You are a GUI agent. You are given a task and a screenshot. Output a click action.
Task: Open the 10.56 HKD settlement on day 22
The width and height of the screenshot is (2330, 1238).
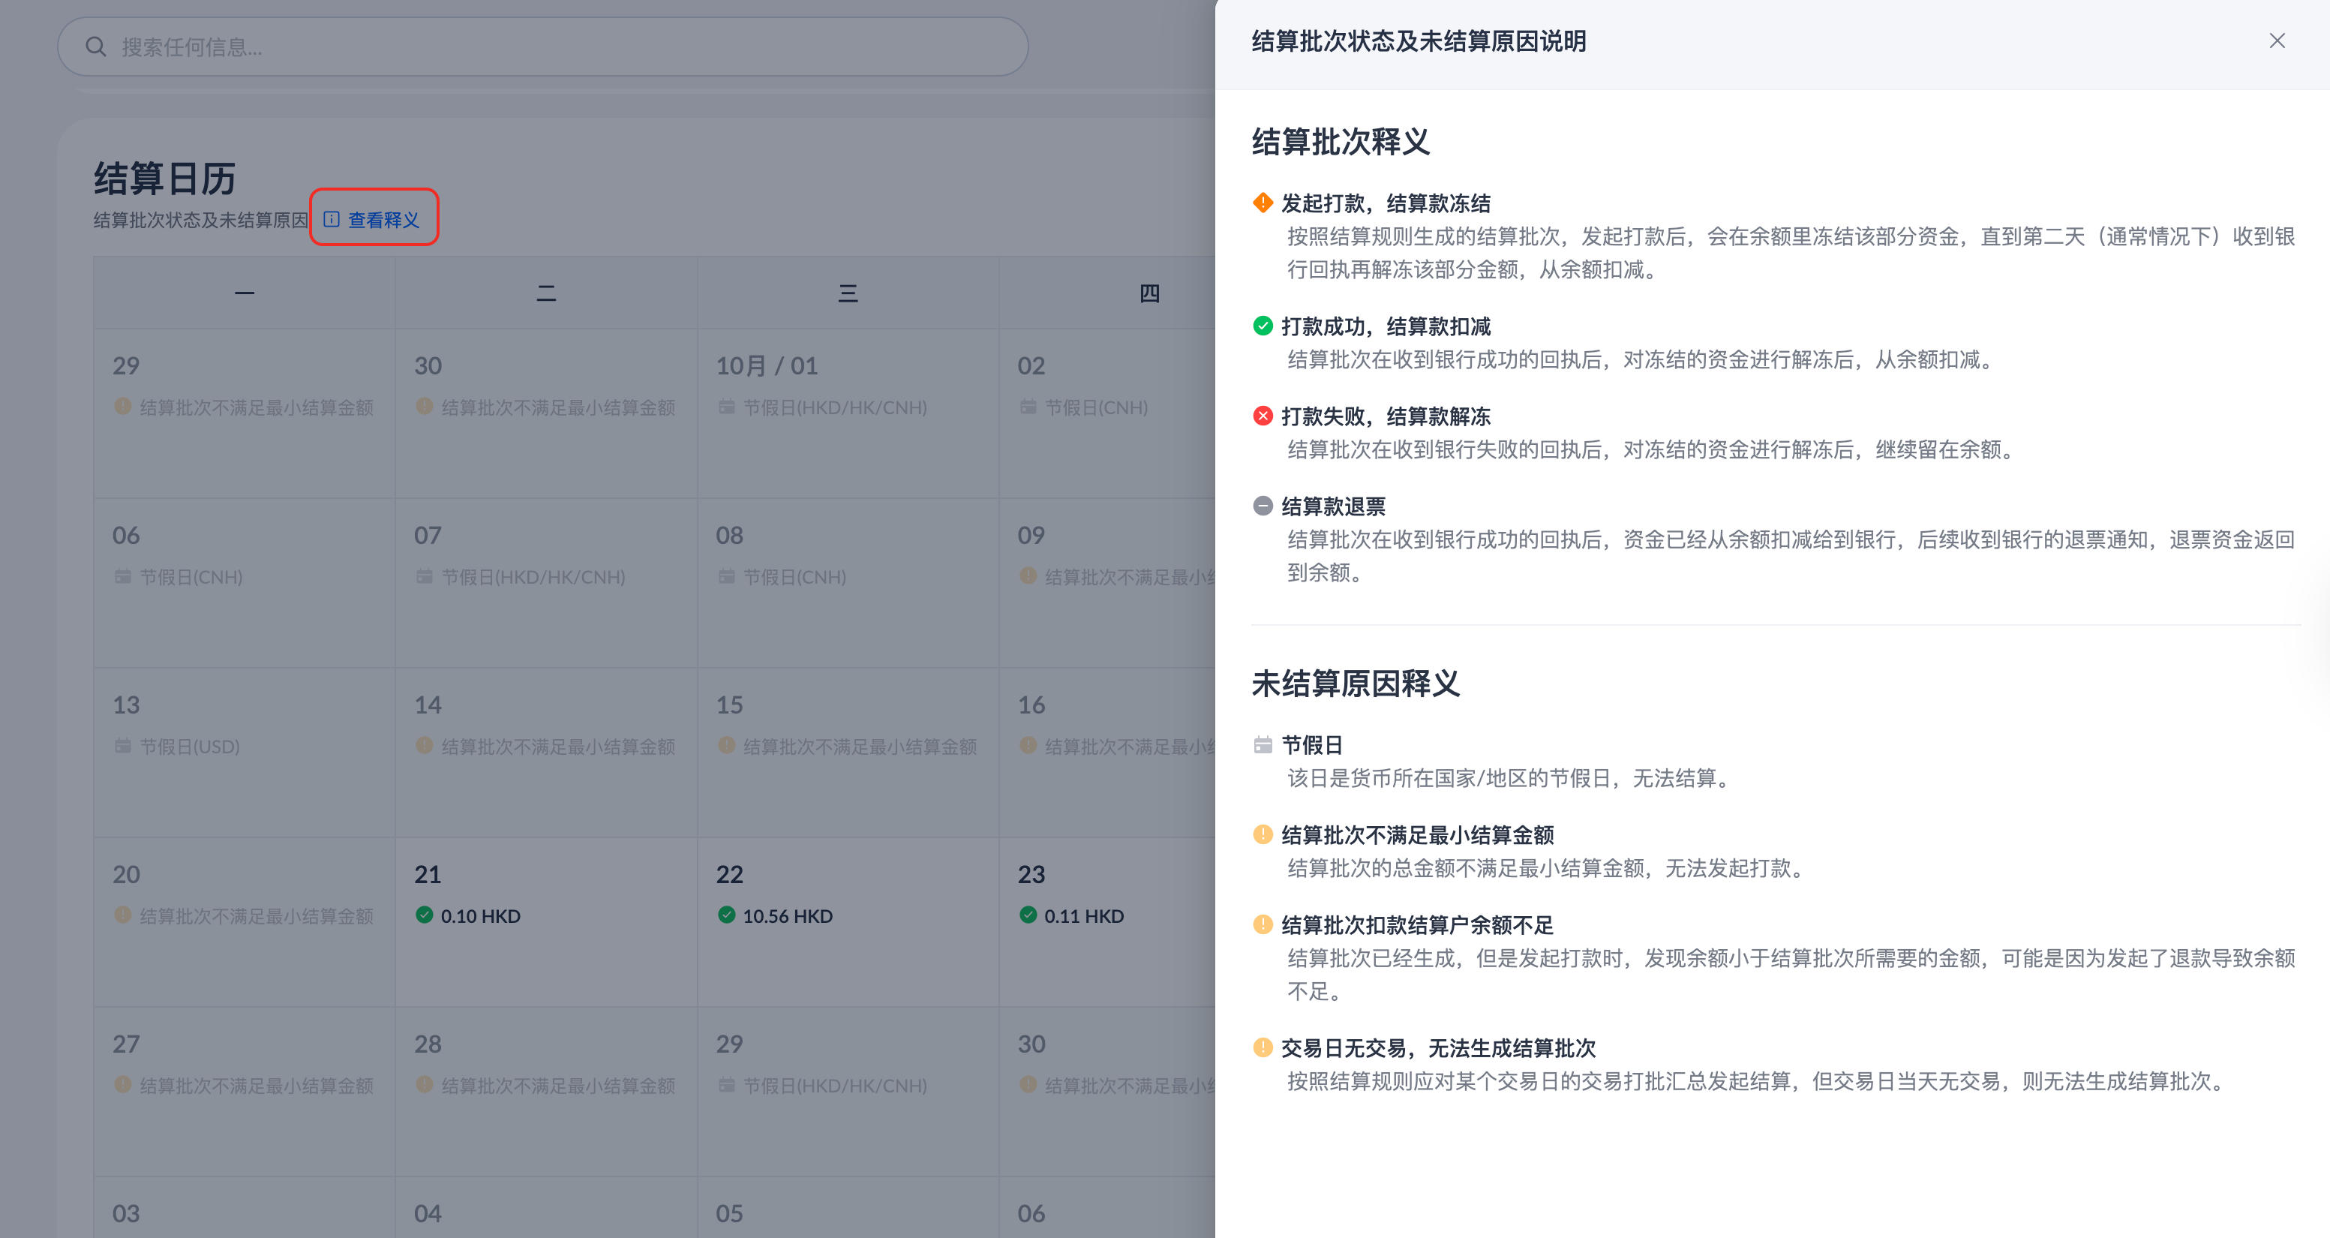coord(786,916)
